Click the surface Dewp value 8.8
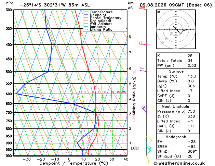215x166 pixels. 191,81
